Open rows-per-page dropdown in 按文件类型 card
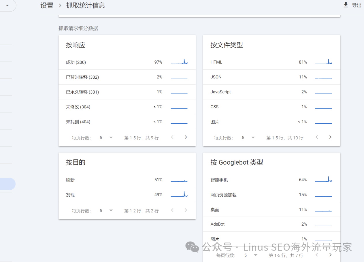 coord(248,138)
